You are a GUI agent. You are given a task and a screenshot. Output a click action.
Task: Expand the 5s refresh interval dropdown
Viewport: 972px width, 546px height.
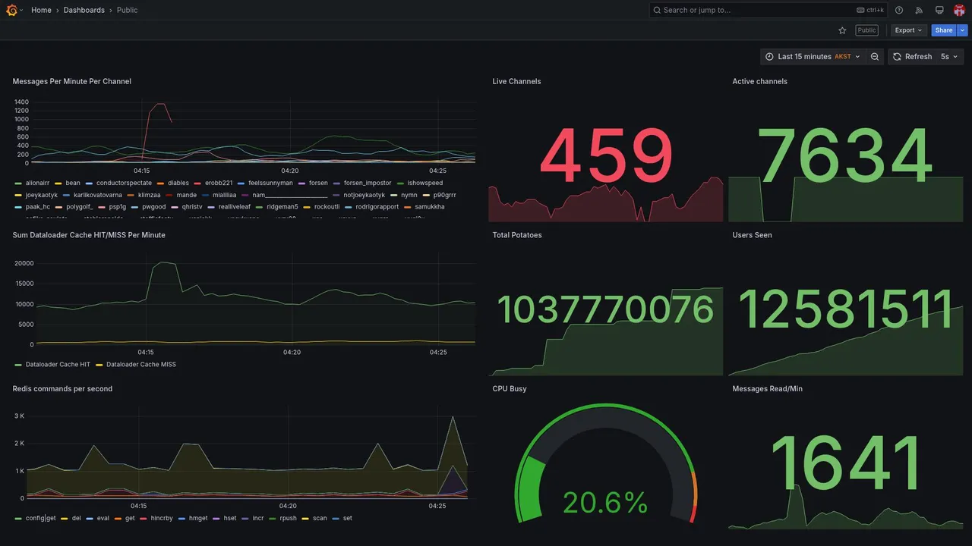pos(949,57)
